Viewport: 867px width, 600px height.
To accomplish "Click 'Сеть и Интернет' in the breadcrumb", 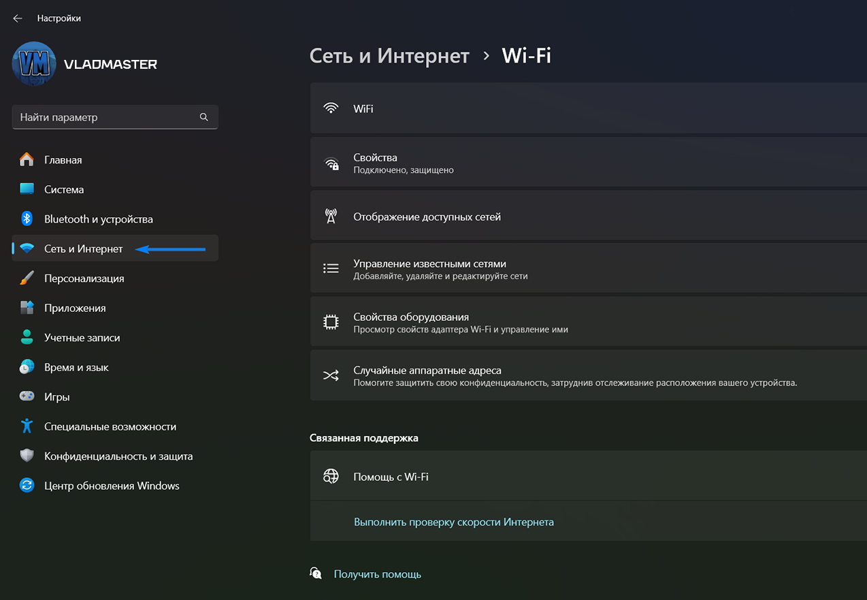I will click(389, 56).
